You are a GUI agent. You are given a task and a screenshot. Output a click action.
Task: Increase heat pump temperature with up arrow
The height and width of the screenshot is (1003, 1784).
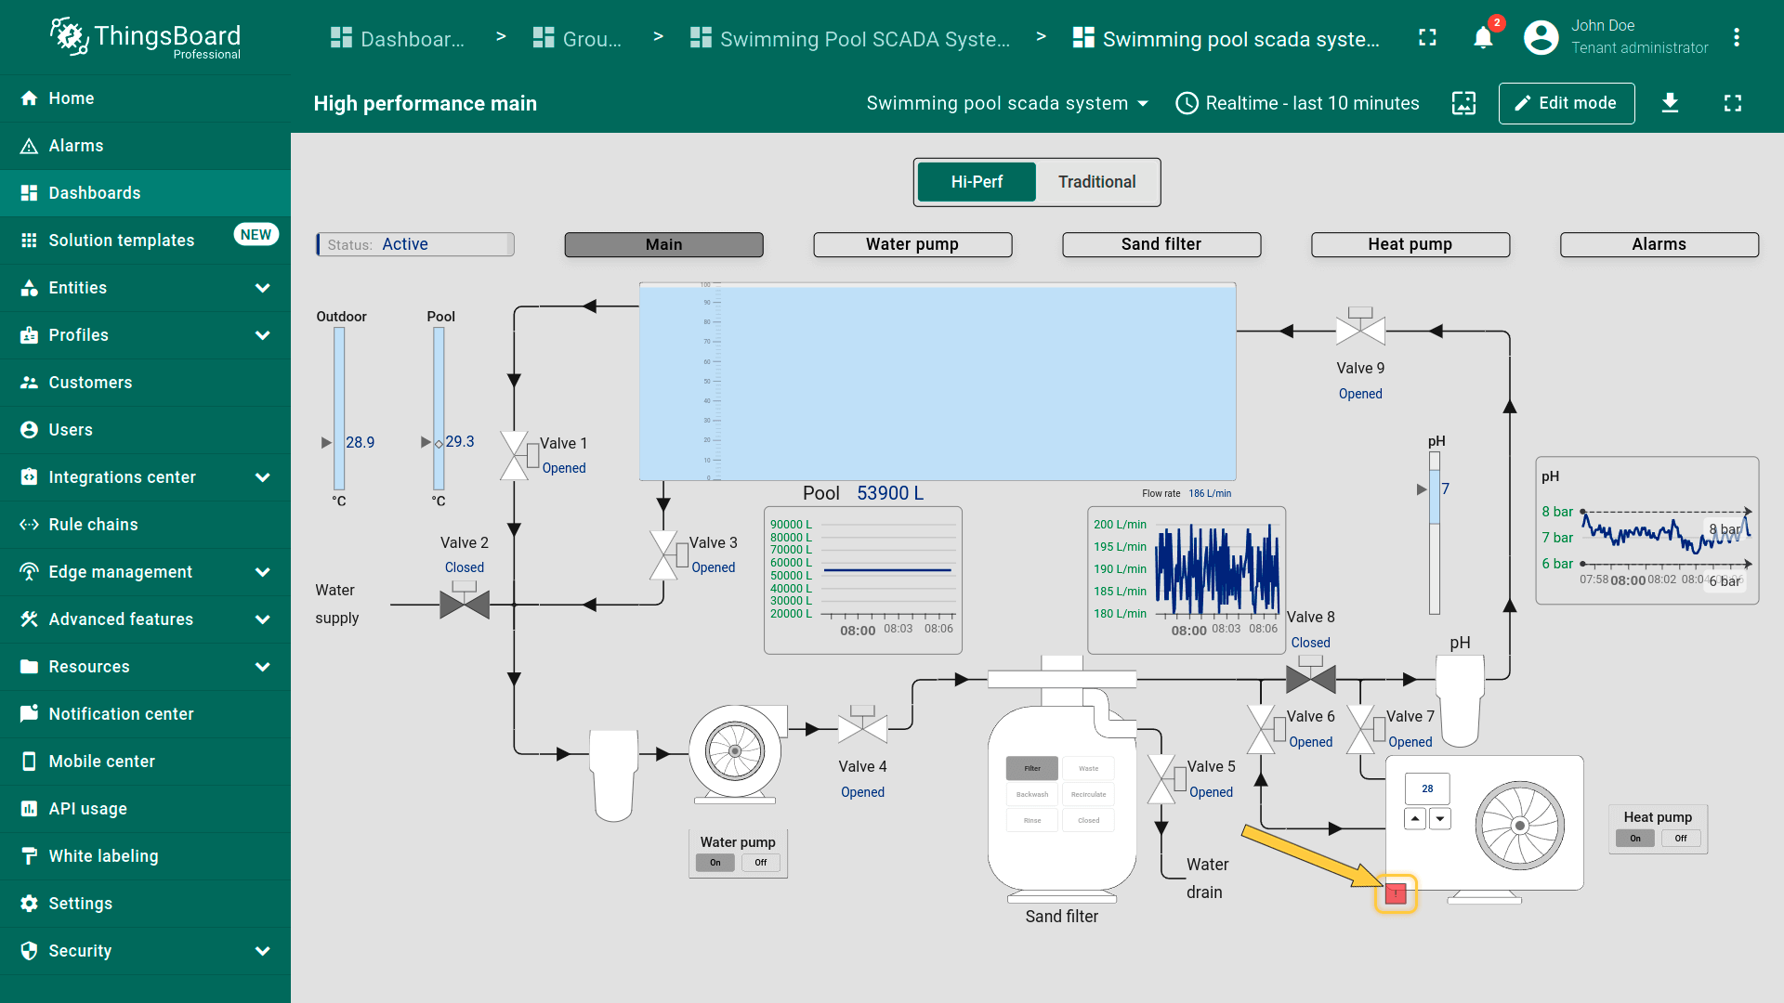coord(1414,819)
